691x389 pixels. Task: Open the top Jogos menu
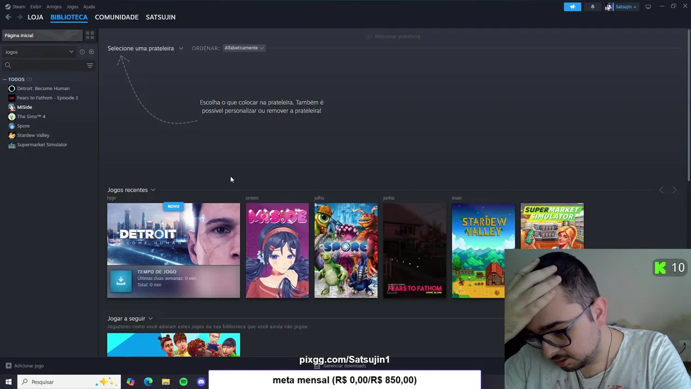tap(72, 7)
